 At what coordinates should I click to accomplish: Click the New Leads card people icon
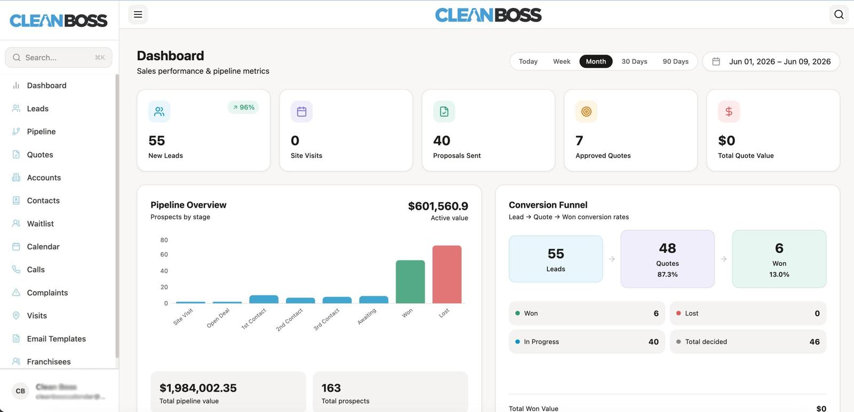pos(159,111)
